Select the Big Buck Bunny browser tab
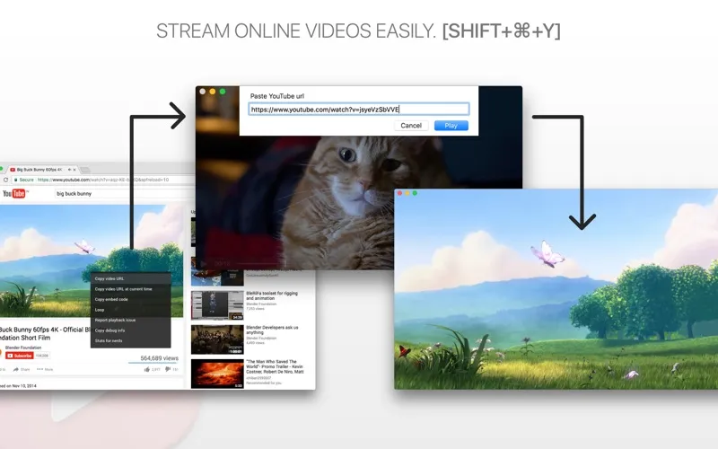 tap(42, 169)
